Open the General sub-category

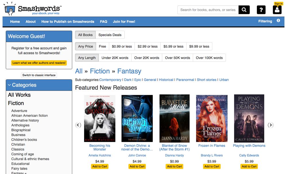[150, 80]
